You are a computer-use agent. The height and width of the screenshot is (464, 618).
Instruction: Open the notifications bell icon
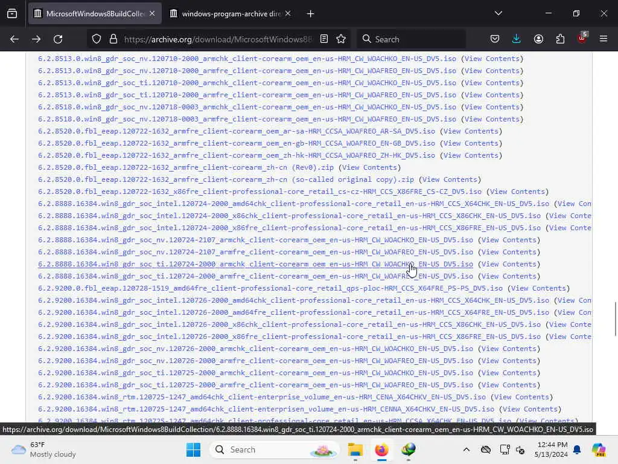[577, 449]
